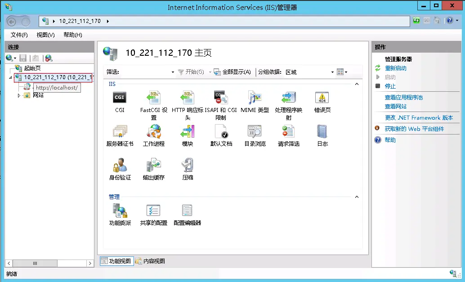Open FastCGI 设置 feature
465x282 pixels.
click(154, 106)
